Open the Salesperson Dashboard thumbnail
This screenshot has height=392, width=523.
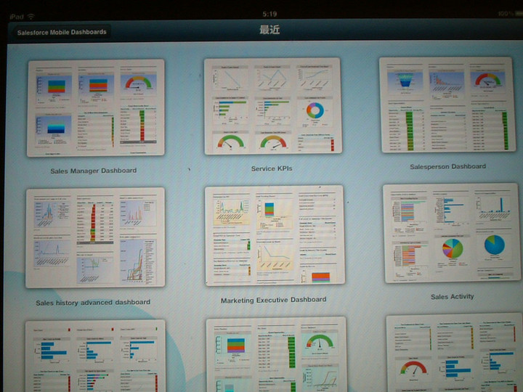click(x=447, y=105)
